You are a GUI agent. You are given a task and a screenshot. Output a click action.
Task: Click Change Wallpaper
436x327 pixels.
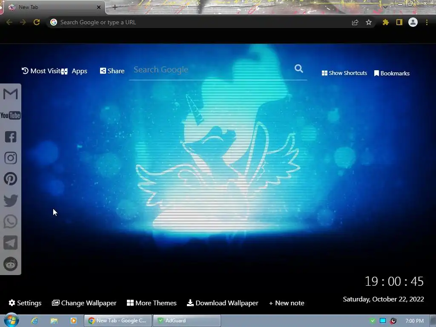84,303
